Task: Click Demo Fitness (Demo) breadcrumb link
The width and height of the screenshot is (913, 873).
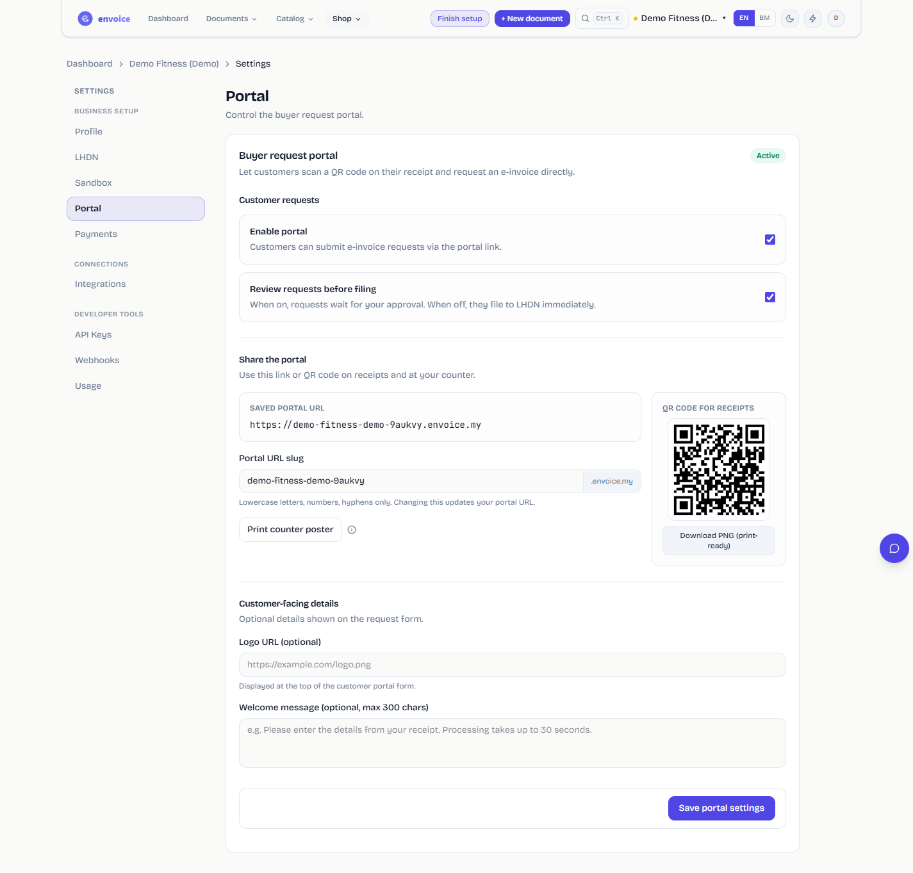Action: pyautogui.click(x=174, y=64)
